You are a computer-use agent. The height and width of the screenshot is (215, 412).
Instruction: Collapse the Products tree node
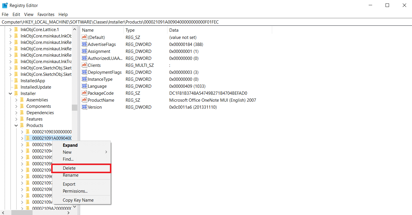click(16, 126)
